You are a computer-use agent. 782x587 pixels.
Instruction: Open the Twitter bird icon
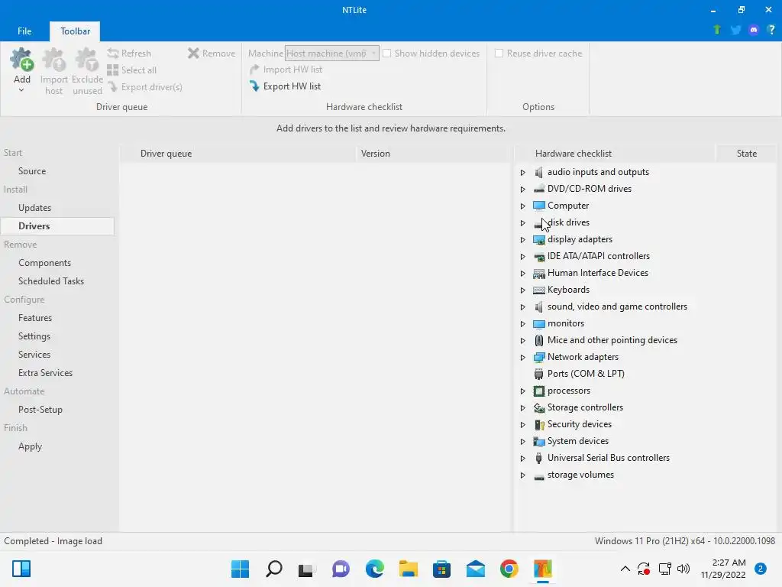735,30
